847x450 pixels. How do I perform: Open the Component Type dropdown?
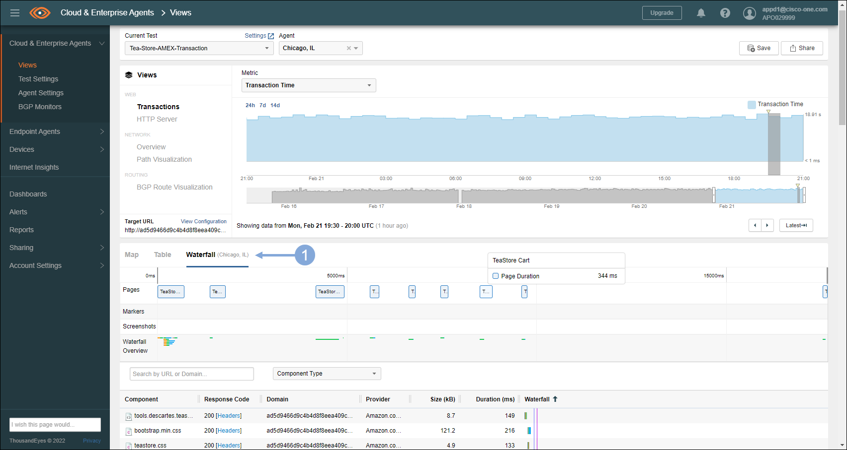click(x=327, y=374)
